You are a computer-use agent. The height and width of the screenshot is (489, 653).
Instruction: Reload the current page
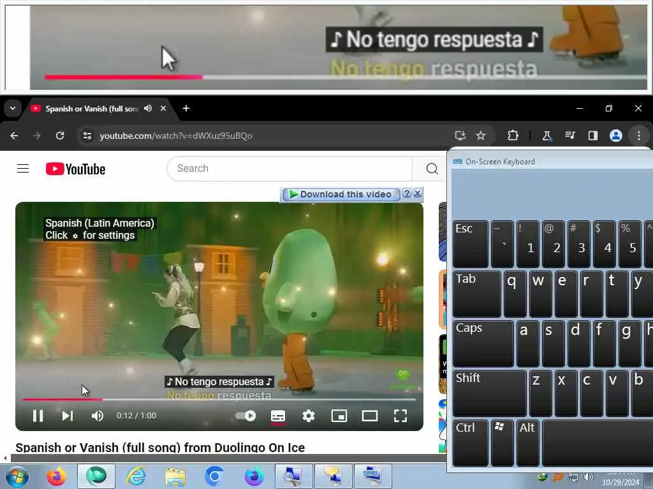[60, 136]
